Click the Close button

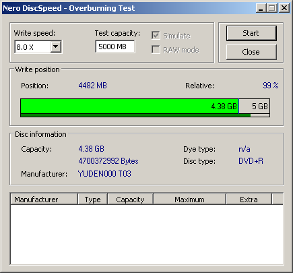pyautogui.click(x=251, y=52)
